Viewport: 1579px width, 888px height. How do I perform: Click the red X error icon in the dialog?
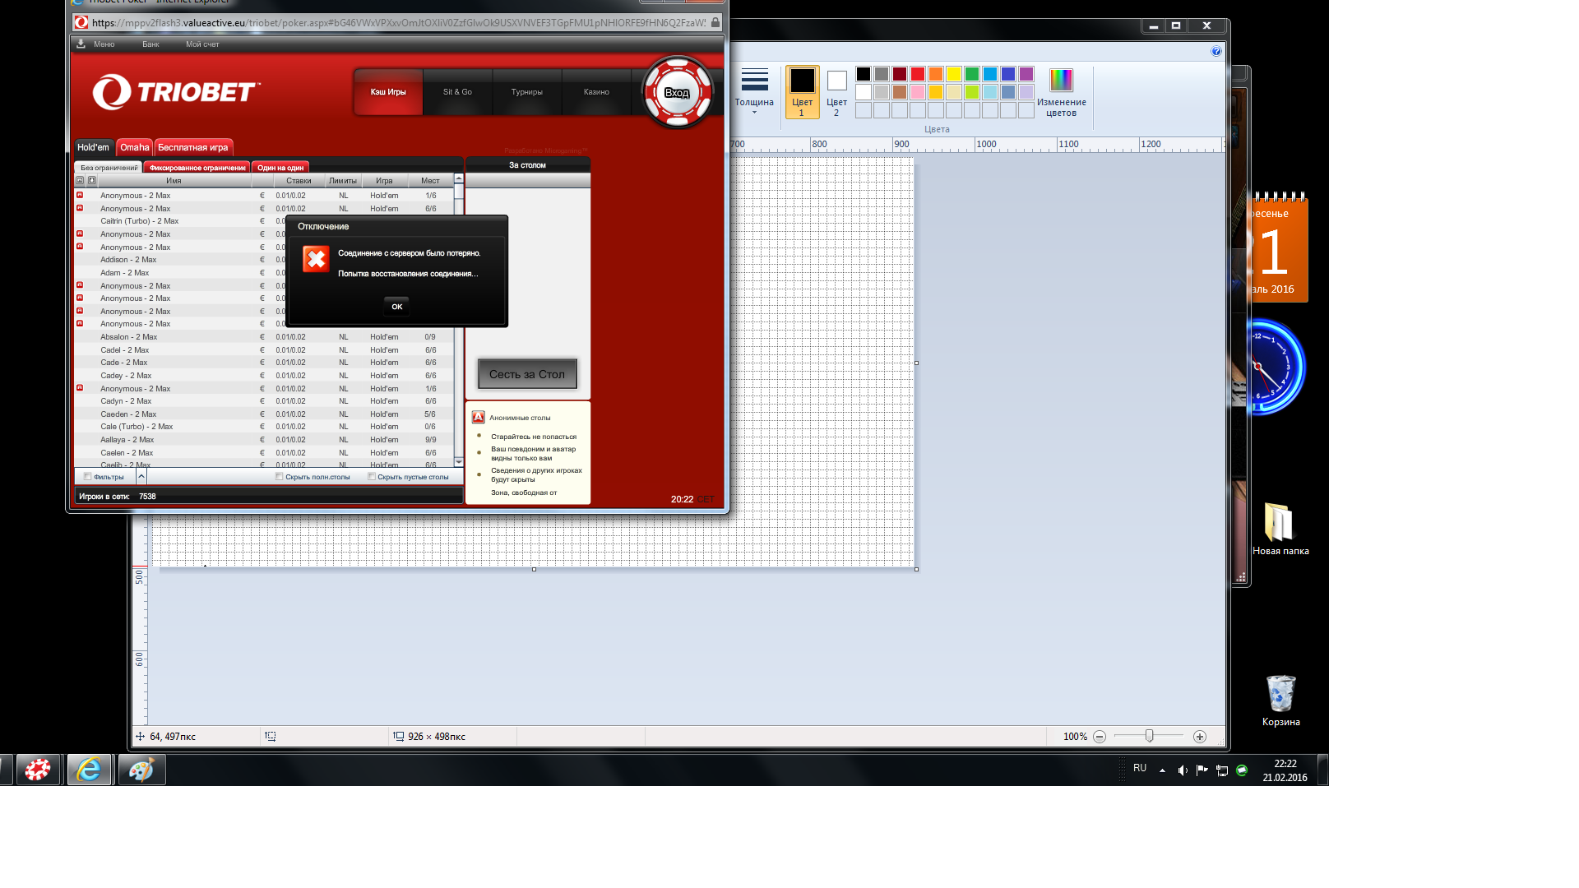[316, 259]
